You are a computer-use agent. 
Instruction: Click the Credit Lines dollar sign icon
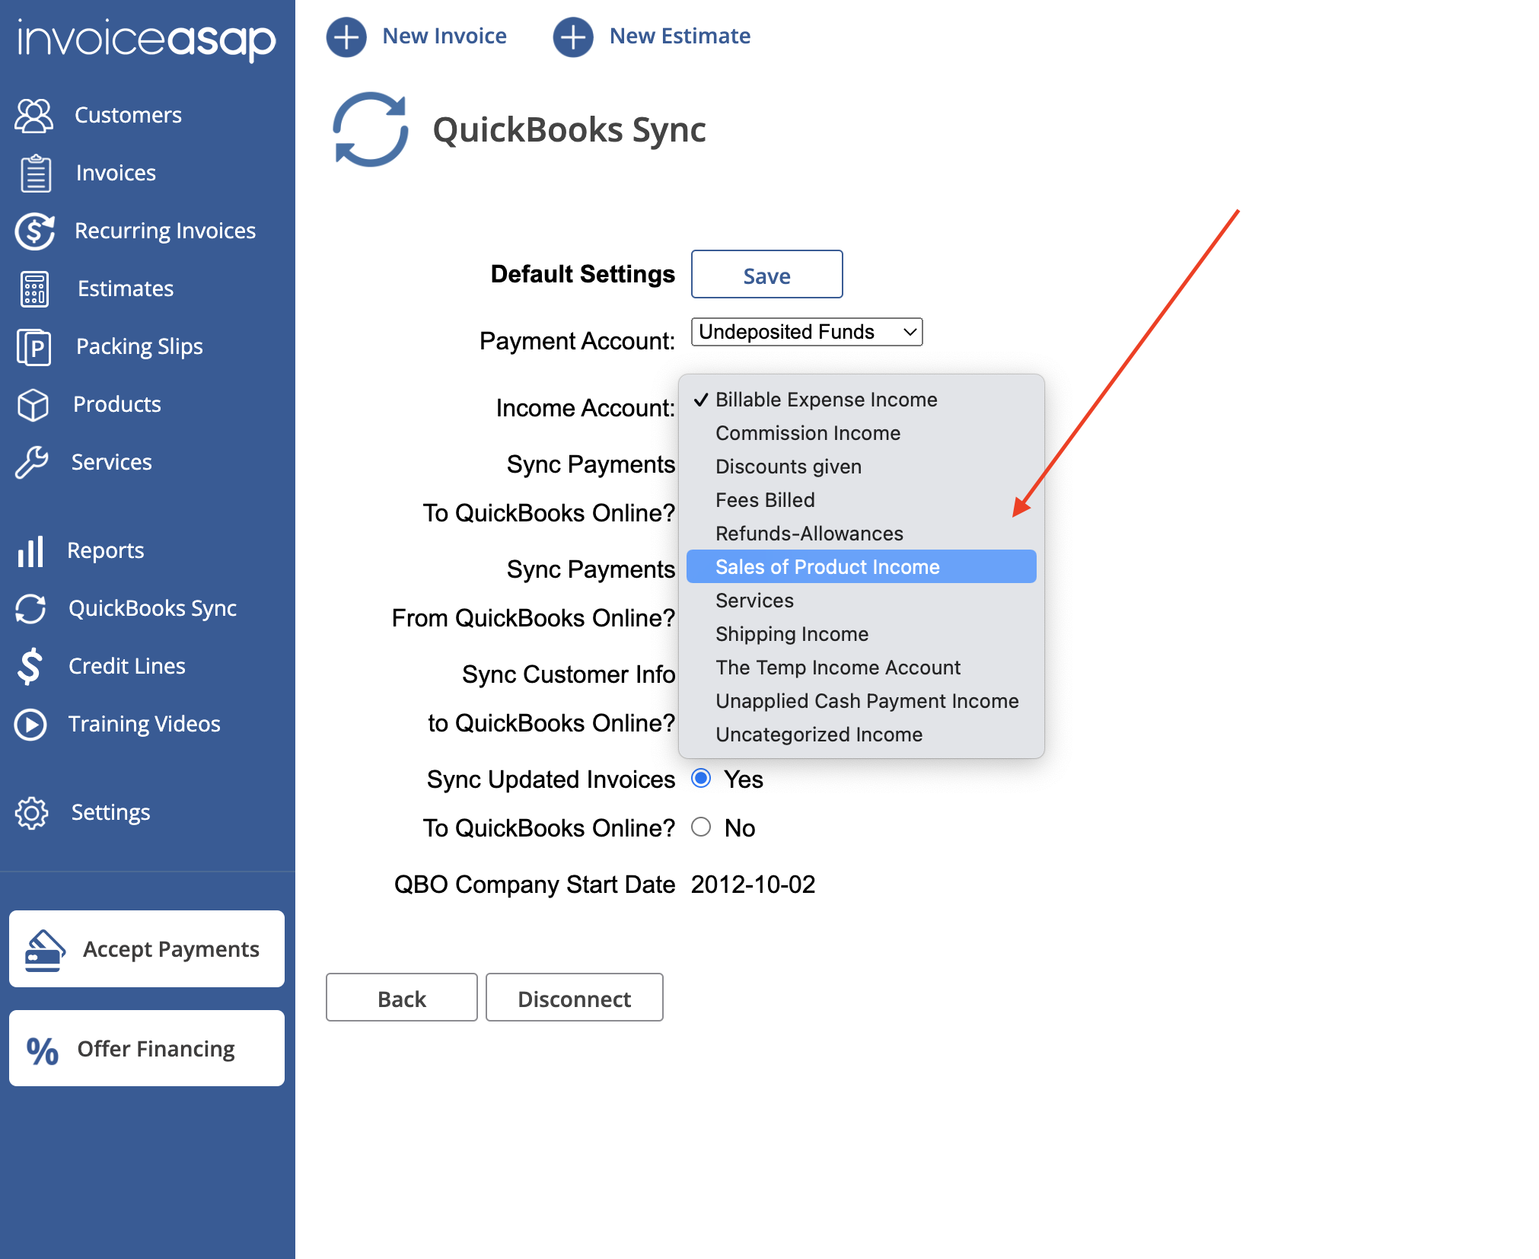click(30, 667)
